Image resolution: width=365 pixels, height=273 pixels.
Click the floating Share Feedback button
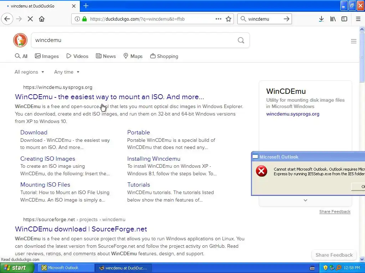[334, 255]
